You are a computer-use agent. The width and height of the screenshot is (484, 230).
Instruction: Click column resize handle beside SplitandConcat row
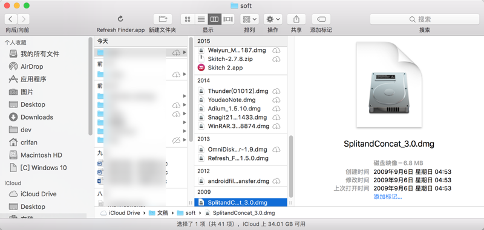coord(290,203)
